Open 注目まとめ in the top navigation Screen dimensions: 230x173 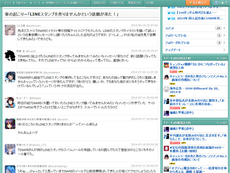(x=99, y=3)
